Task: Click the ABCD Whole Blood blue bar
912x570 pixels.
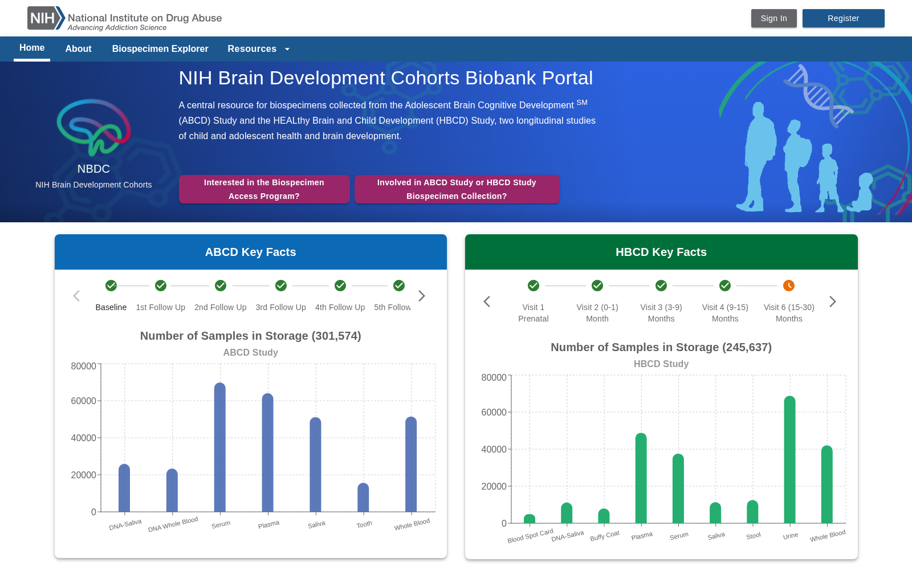Action: 411,465
